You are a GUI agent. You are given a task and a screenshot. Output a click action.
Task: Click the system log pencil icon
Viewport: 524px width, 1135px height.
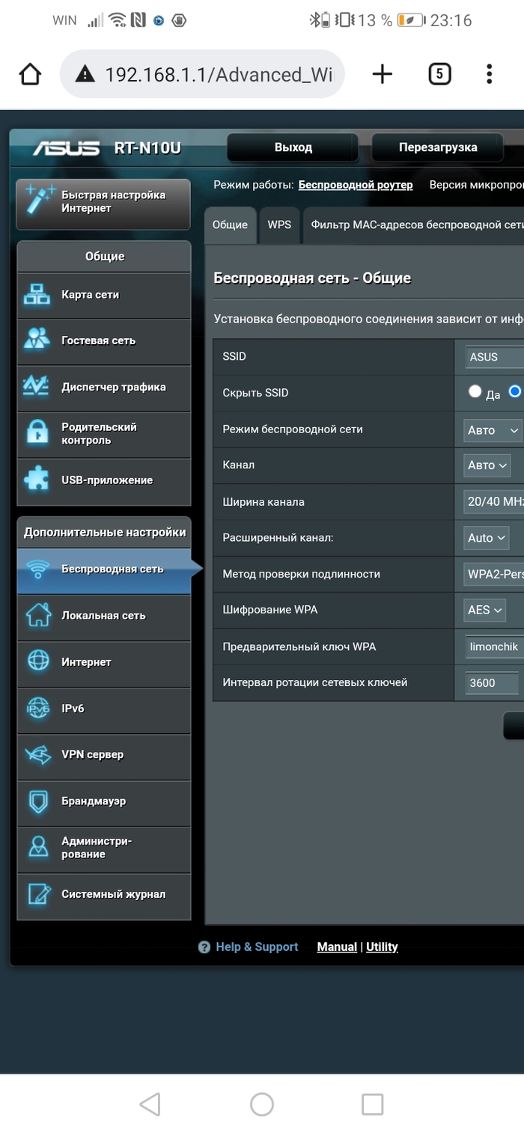click(x=37, y=894)
